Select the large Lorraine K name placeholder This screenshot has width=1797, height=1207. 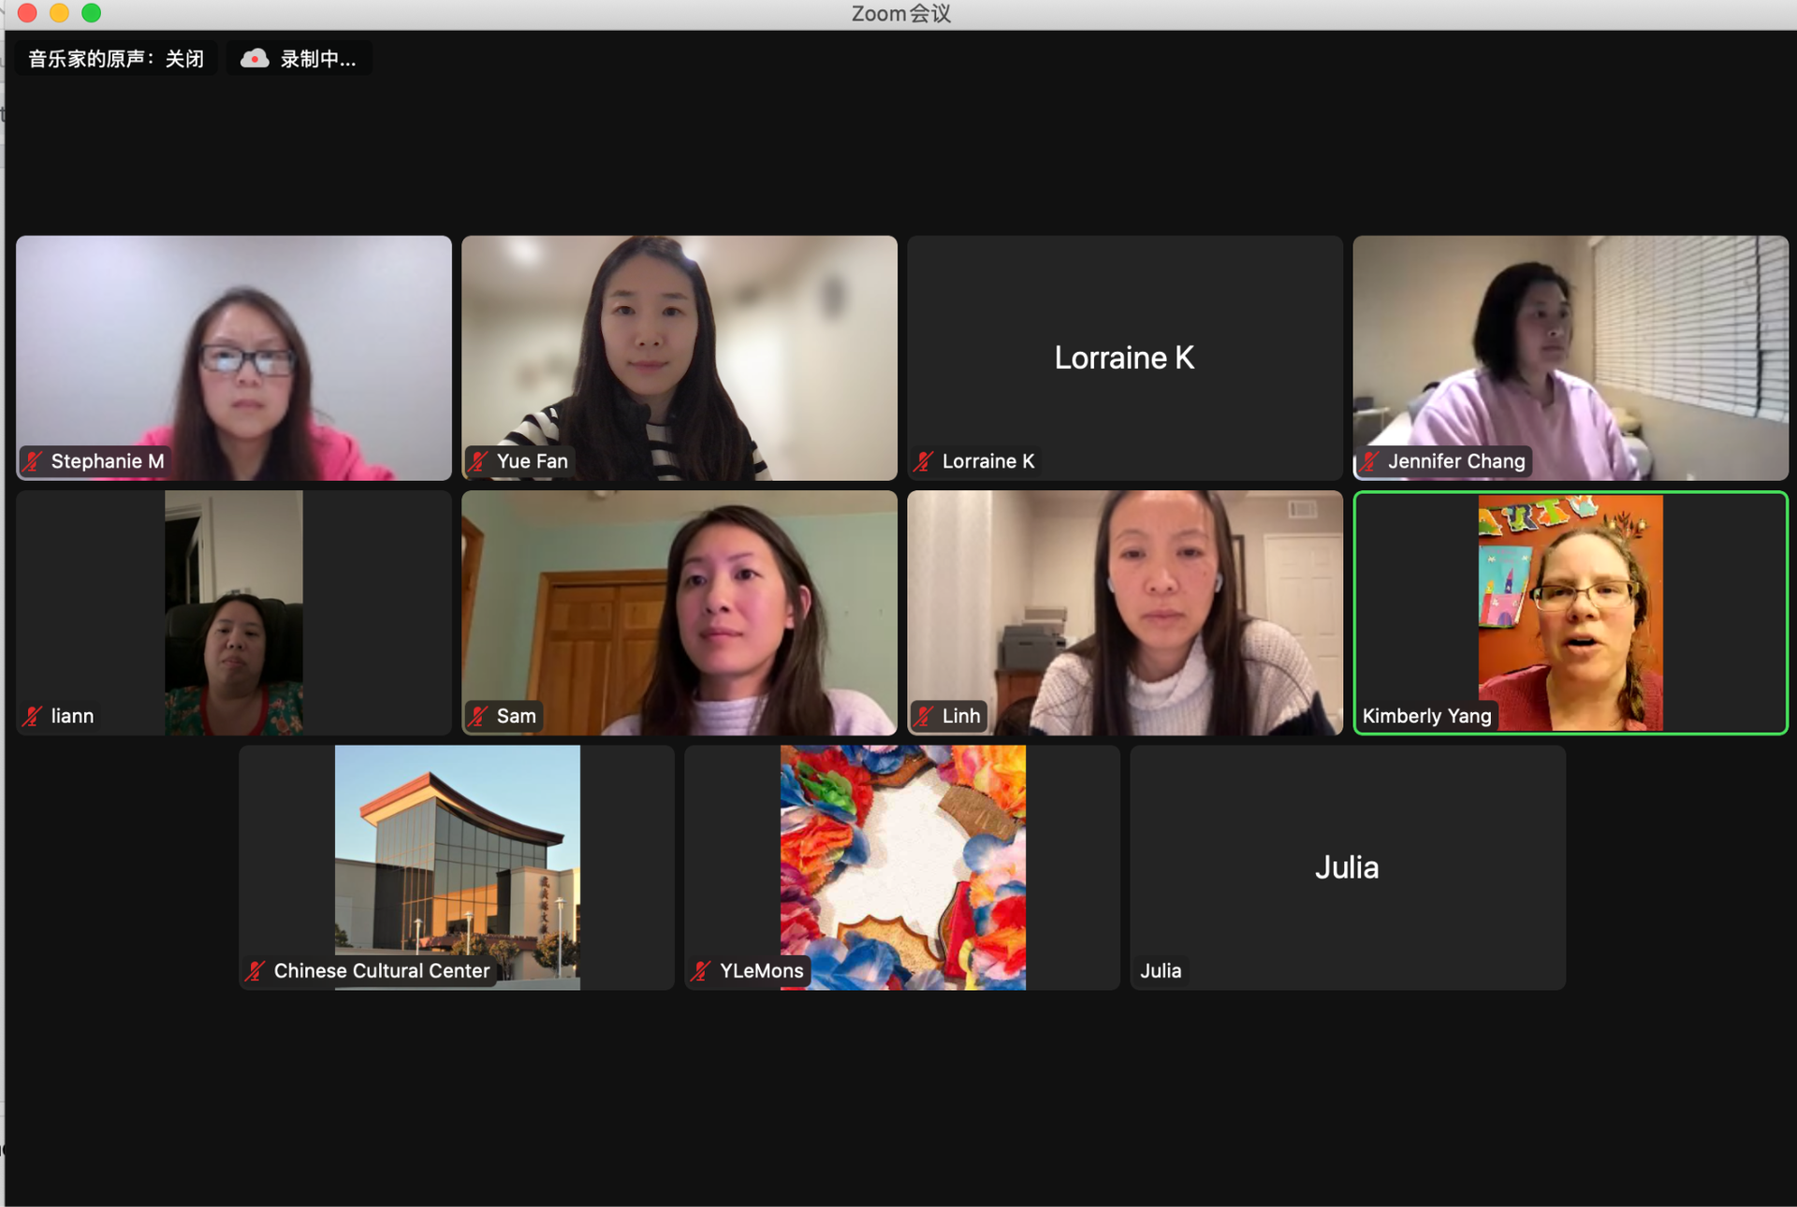pyautogui.click(x=1123, y=357)
